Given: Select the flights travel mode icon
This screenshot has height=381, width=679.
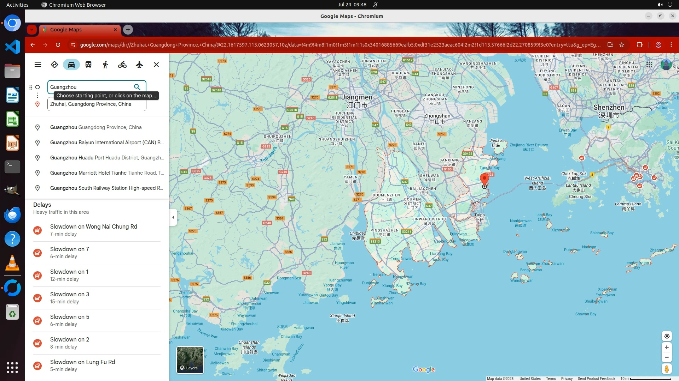Looking at the screenshot, I should click(139, 65).
